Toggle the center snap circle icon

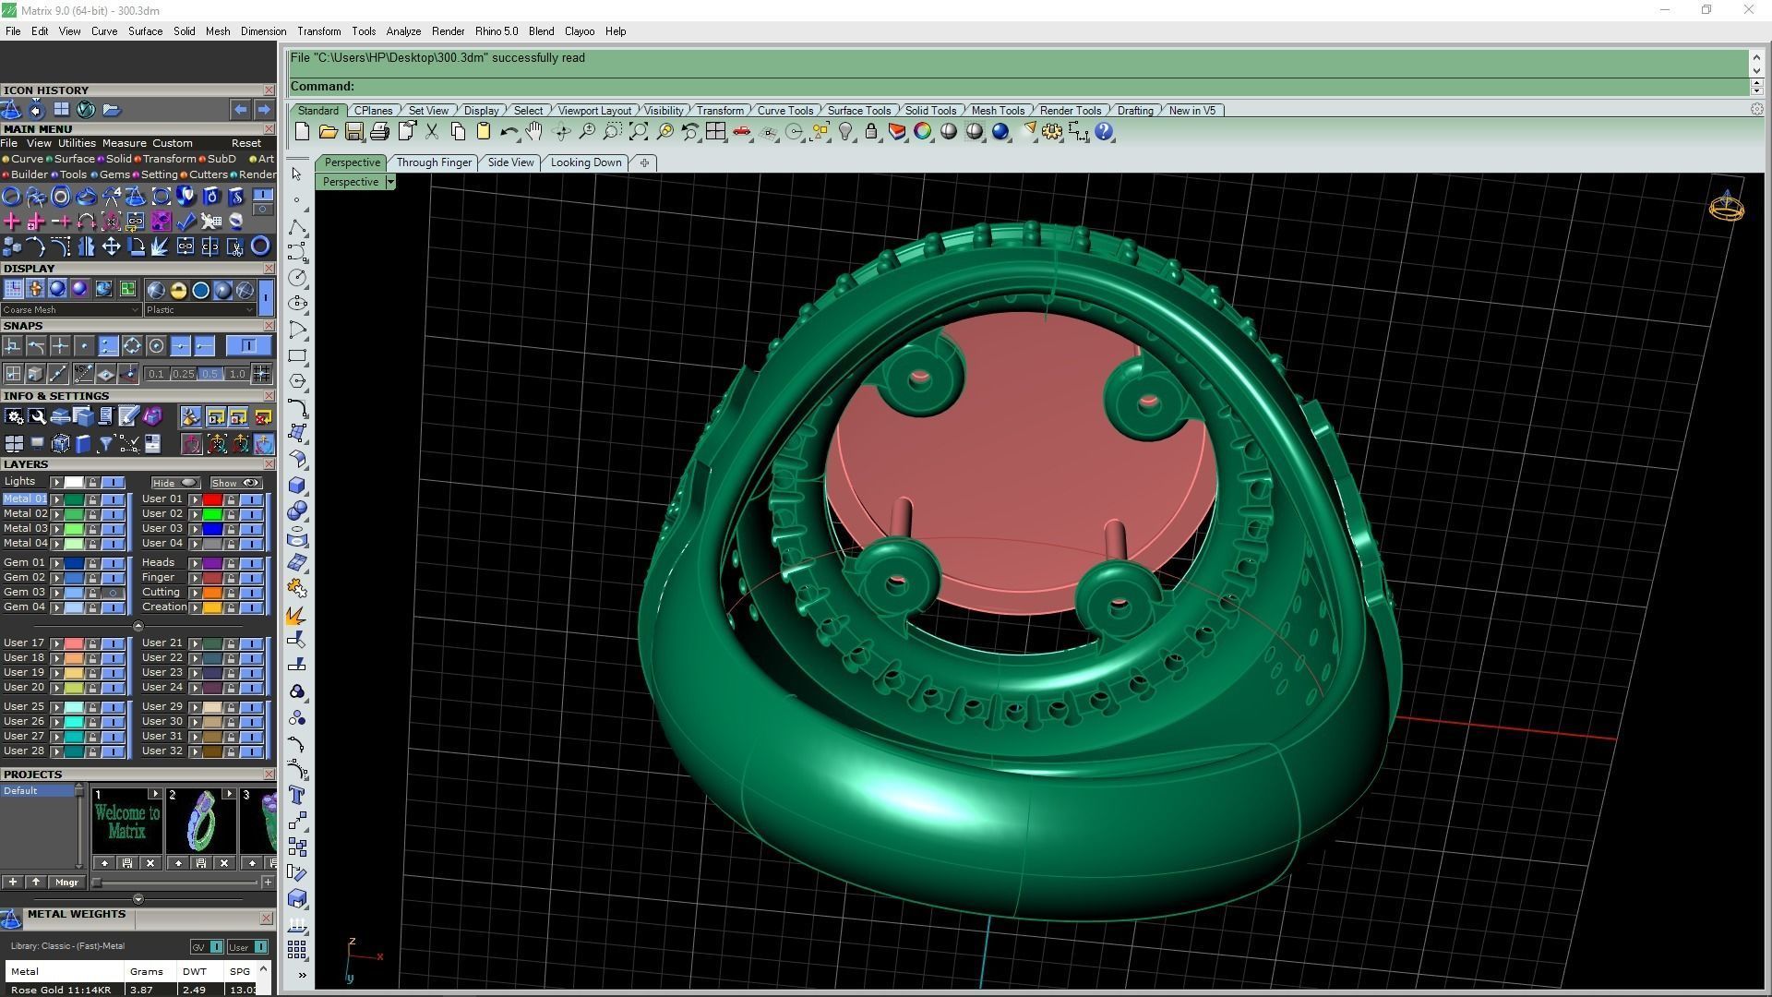156,345
